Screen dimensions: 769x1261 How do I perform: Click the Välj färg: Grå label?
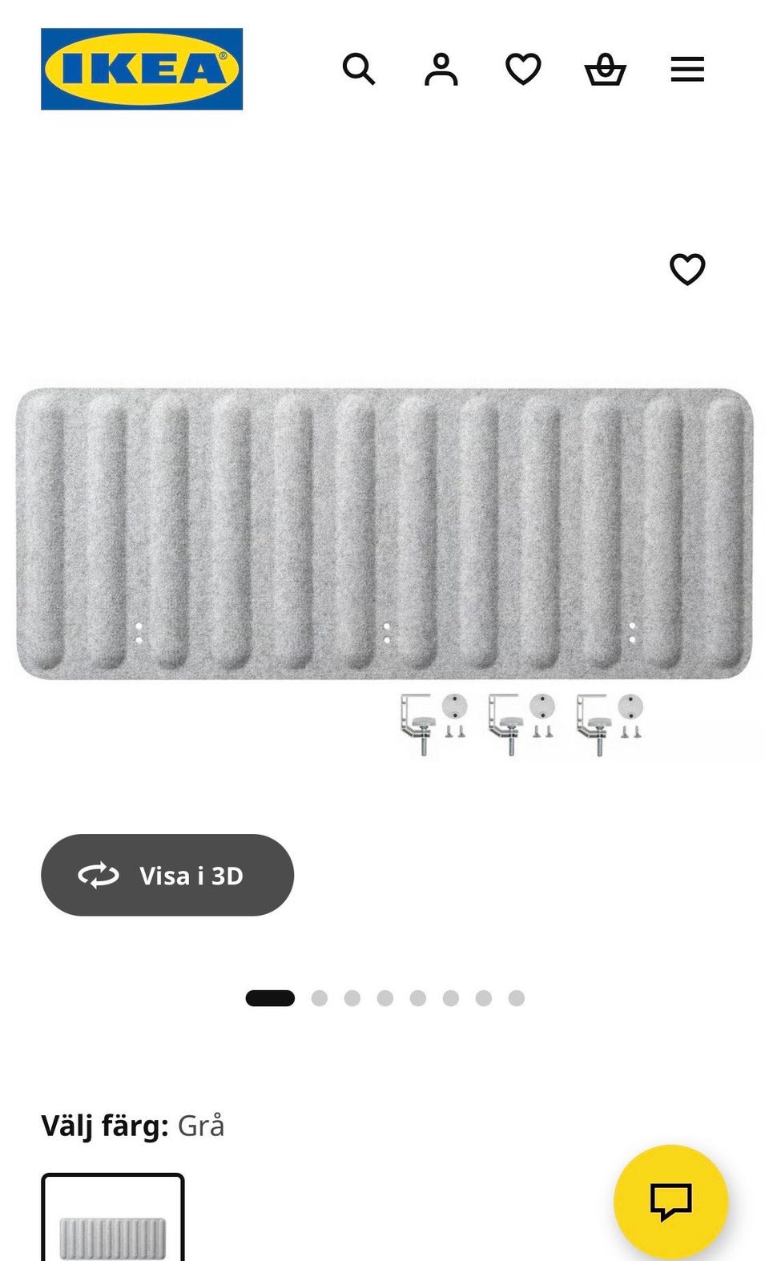[x=133, y=1126]
